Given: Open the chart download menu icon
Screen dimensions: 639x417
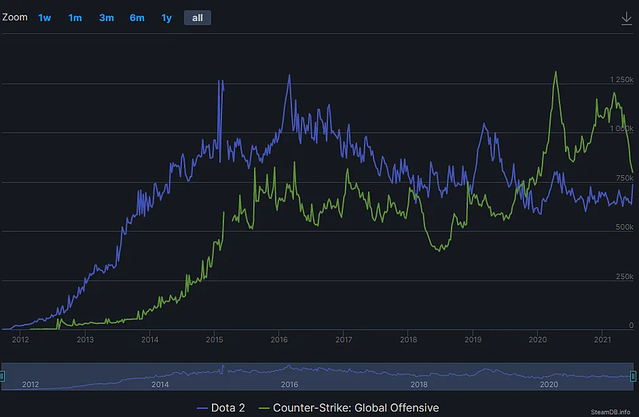Looking at the screenshot, I should (x=626, y=18).
